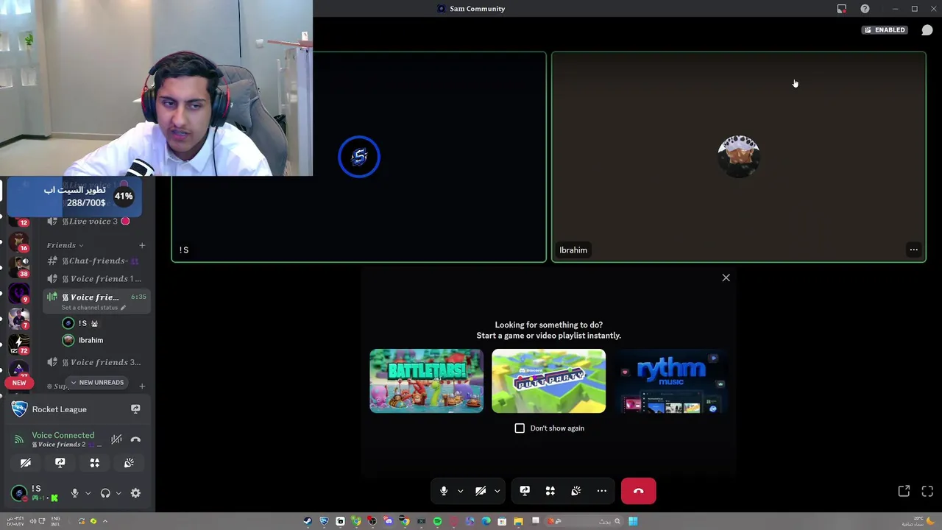942x530 pixels.
Task: Start activity from sidebar voice panel
Action: 94,463
